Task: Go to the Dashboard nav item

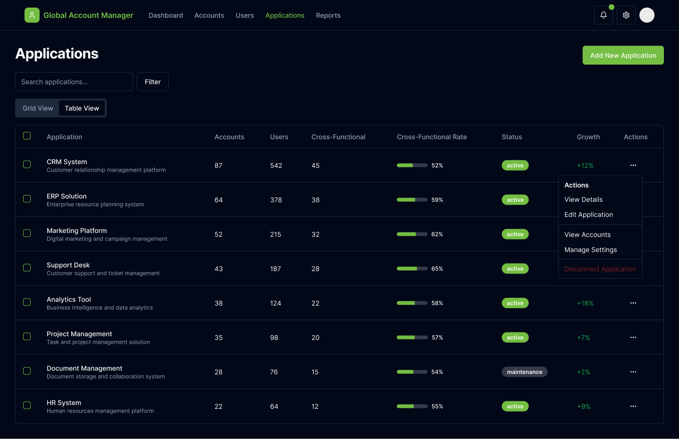Action: (x=166, y=16)
